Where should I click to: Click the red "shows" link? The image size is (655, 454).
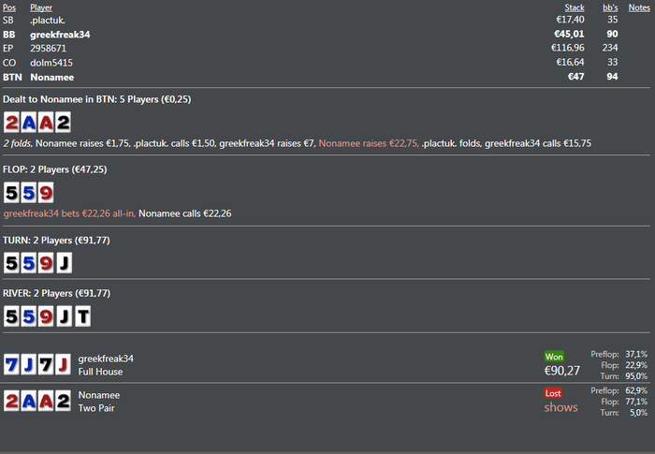click(x=561, y=407)
